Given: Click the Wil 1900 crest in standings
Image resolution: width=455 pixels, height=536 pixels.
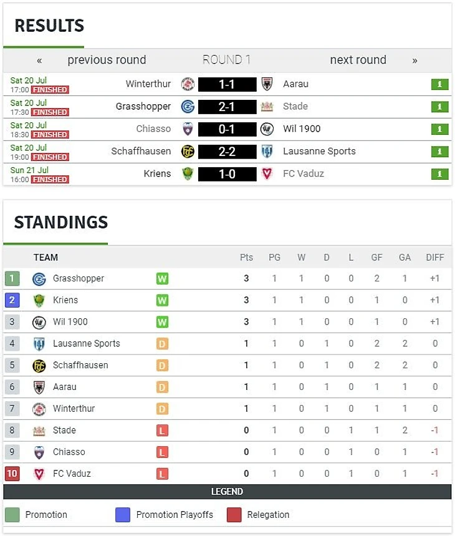Looking at the screenshot, I should pos(39,323).
